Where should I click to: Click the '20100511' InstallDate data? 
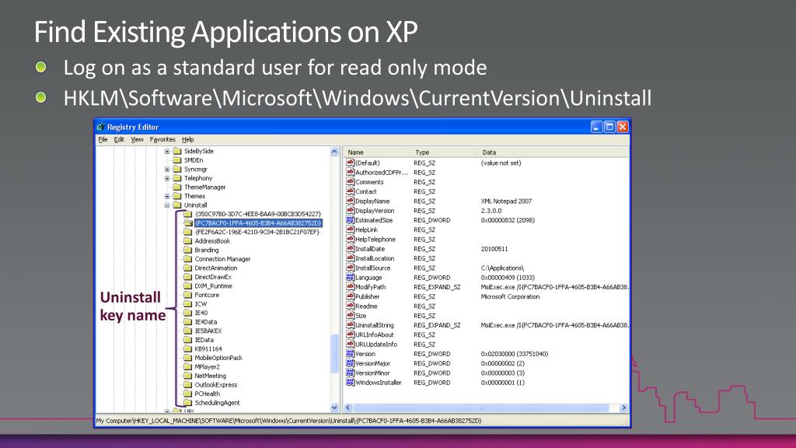pyautogui.click(x=494, y=249)
